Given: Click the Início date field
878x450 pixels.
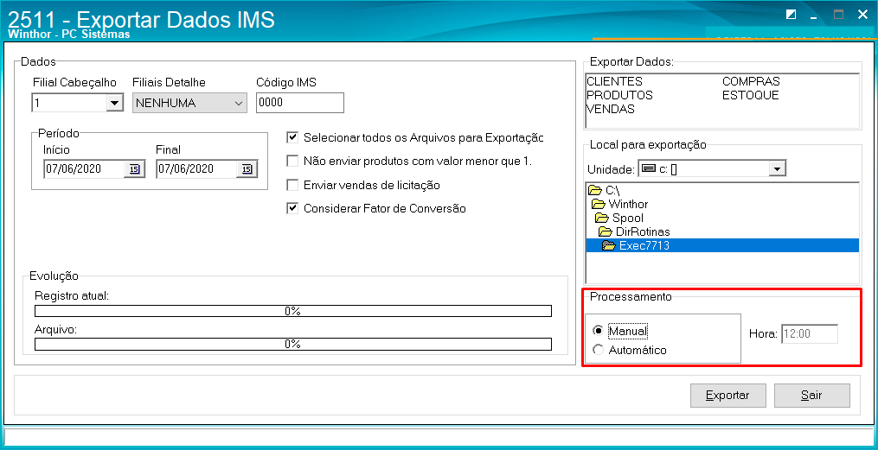Looking at the screenshot, I should pos(84,168).
